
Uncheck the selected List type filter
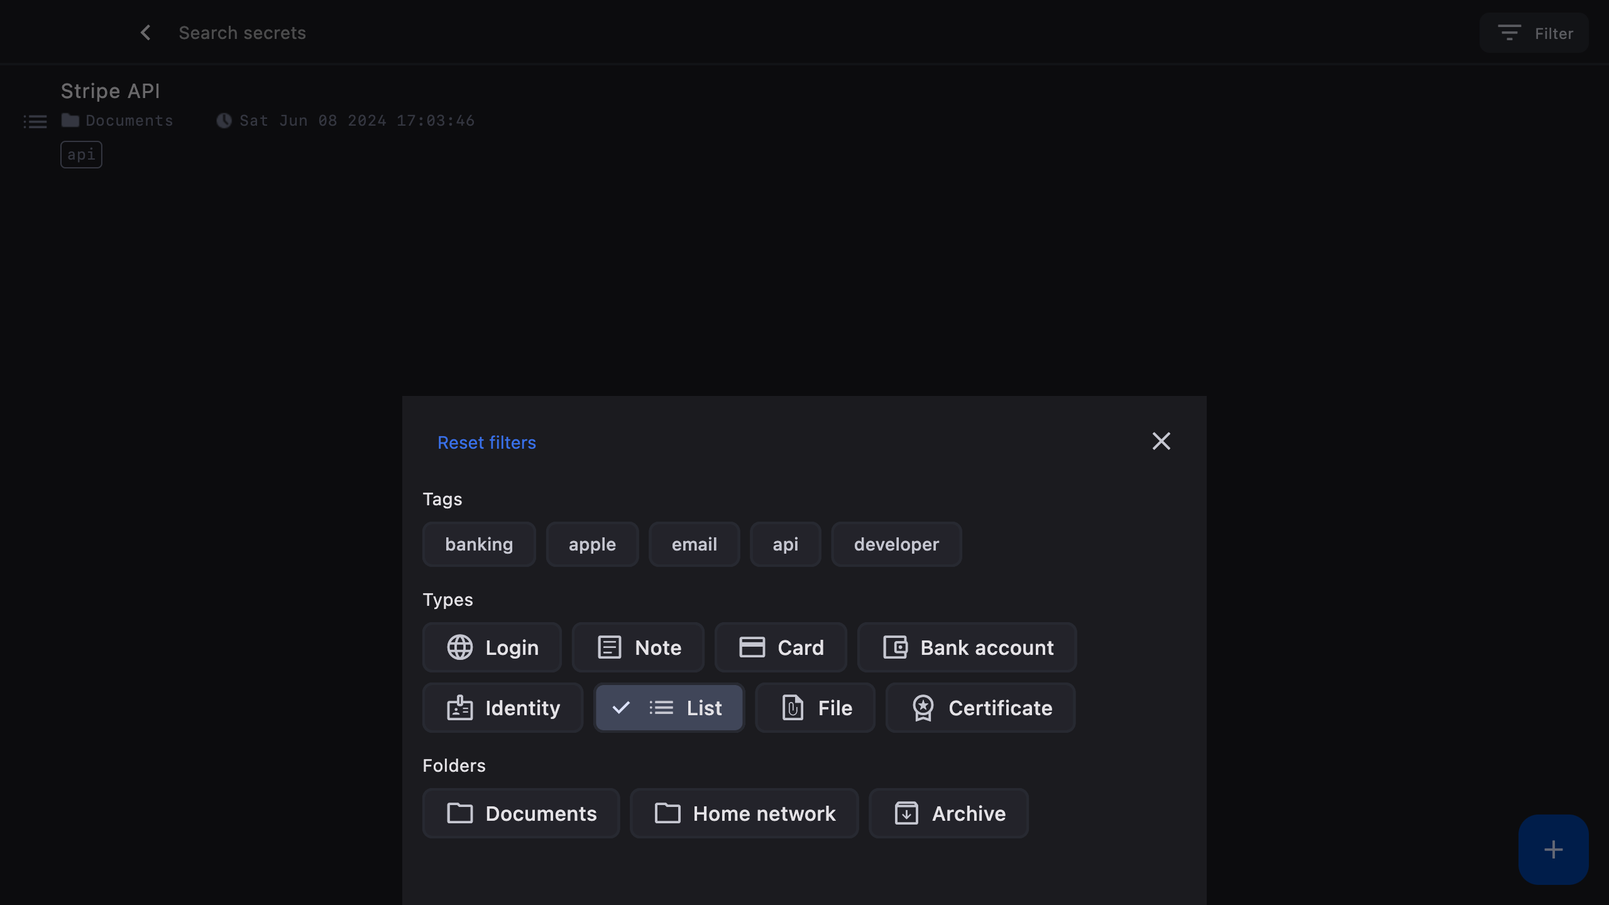669,708
